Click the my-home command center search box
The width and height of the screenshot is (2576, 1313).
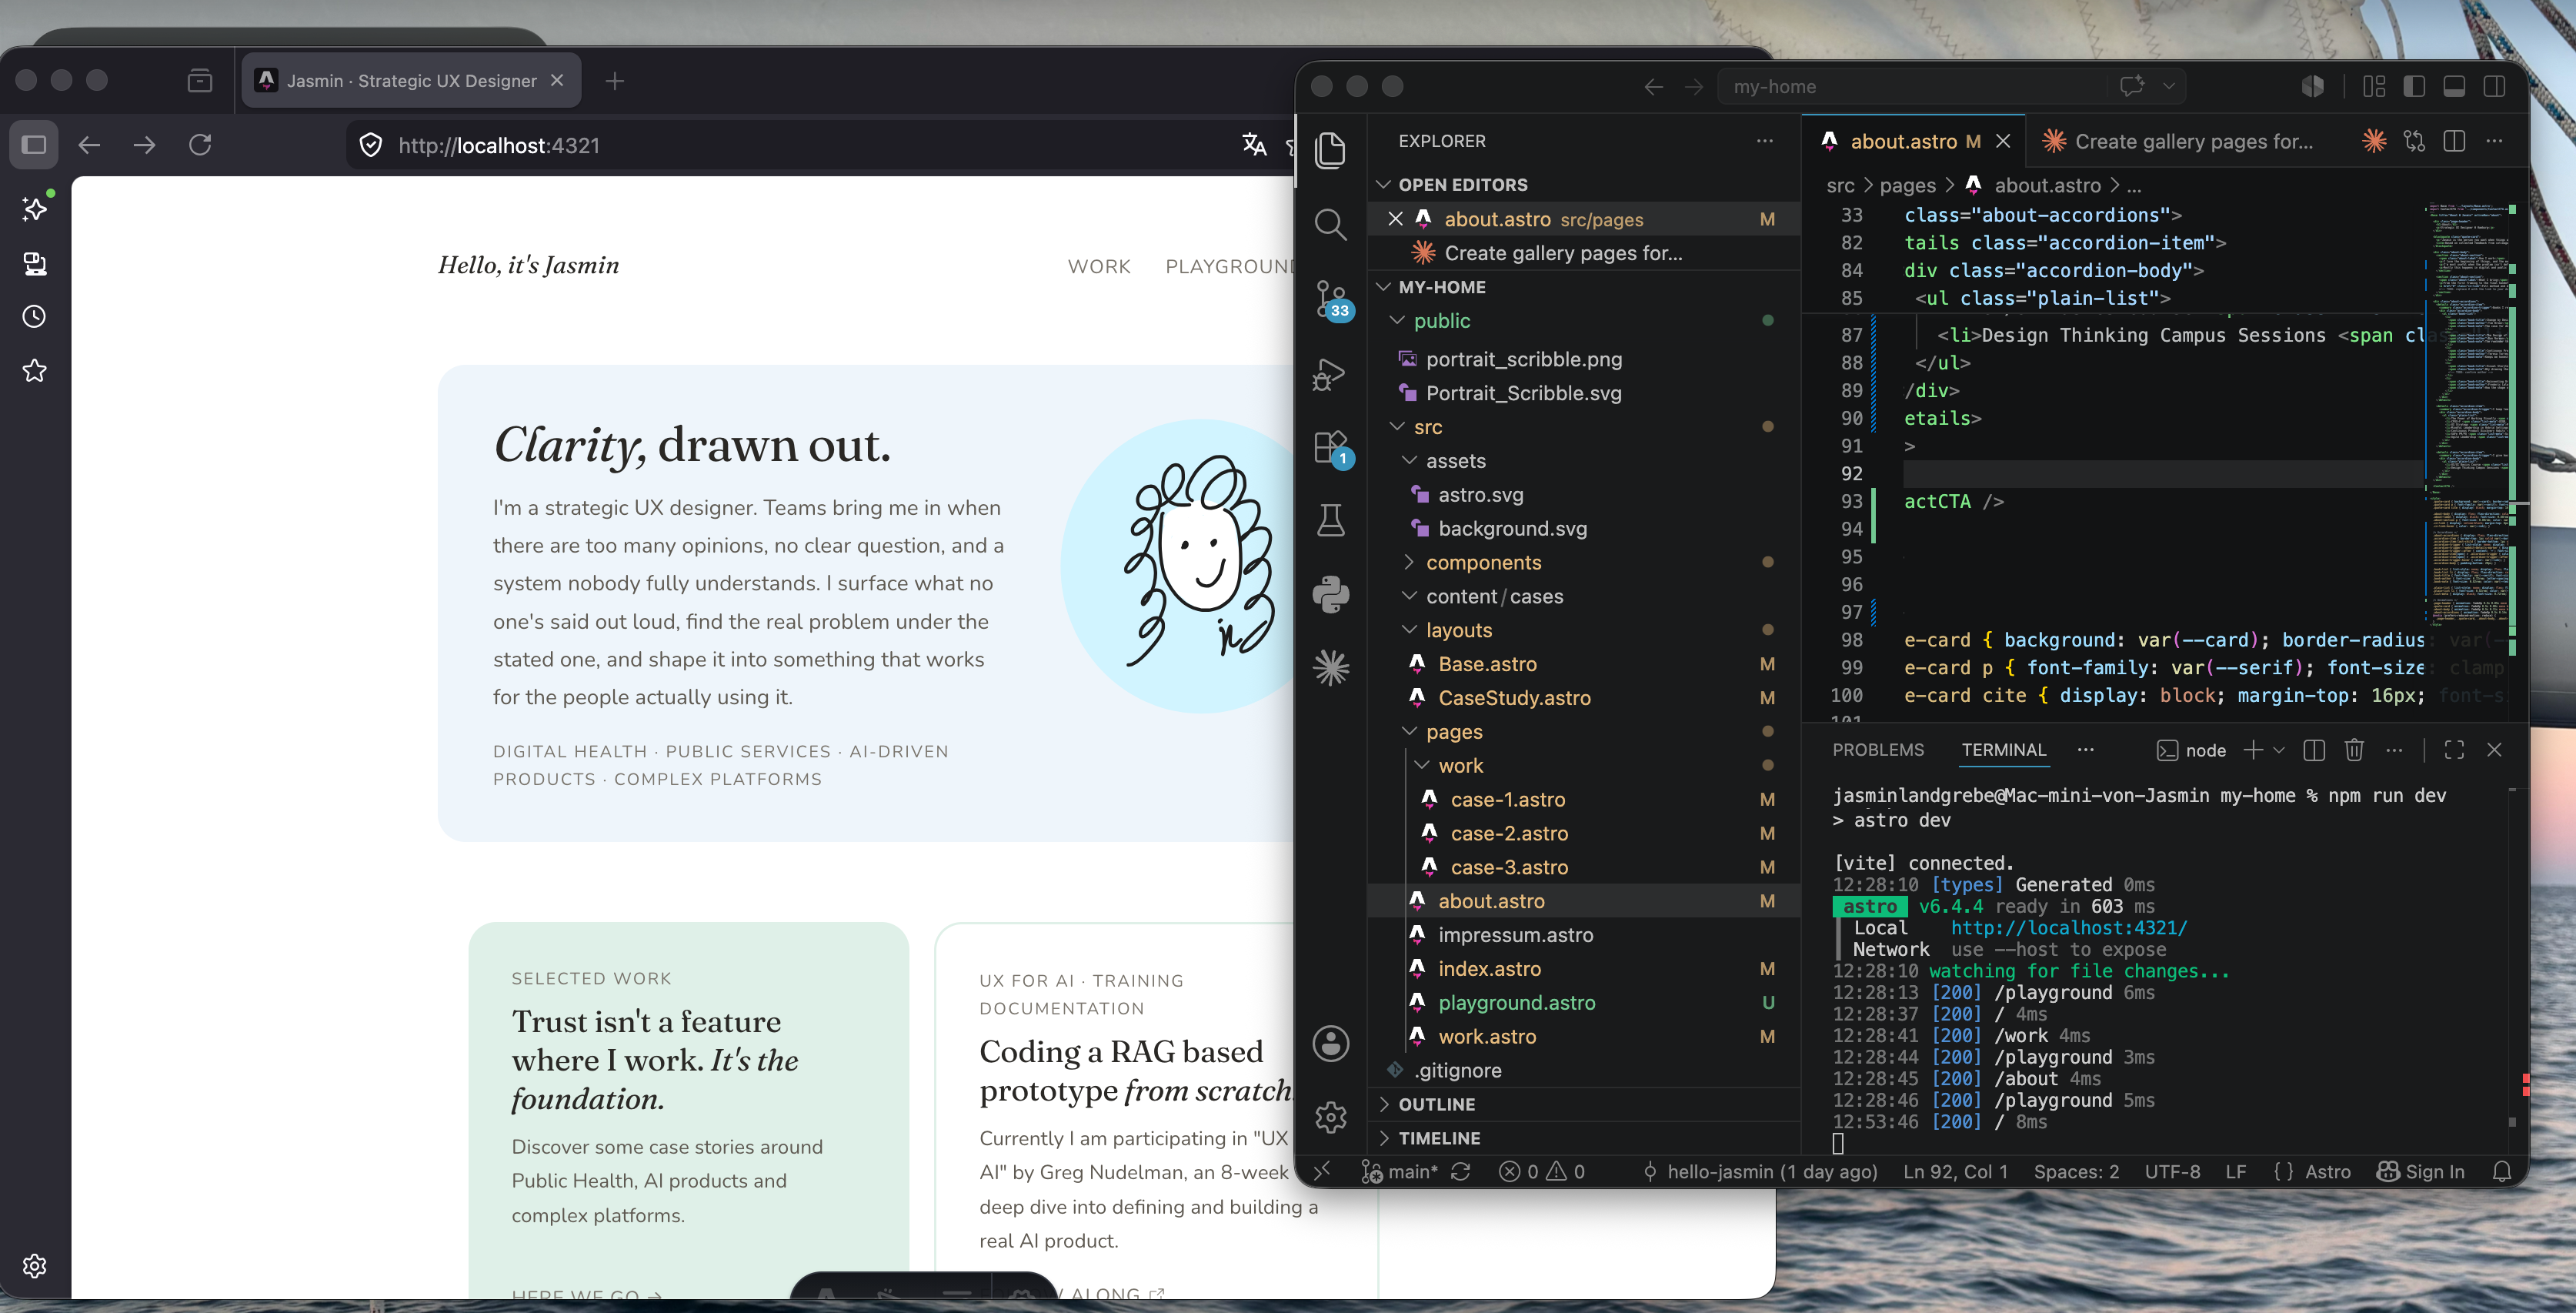(1912, 87)
